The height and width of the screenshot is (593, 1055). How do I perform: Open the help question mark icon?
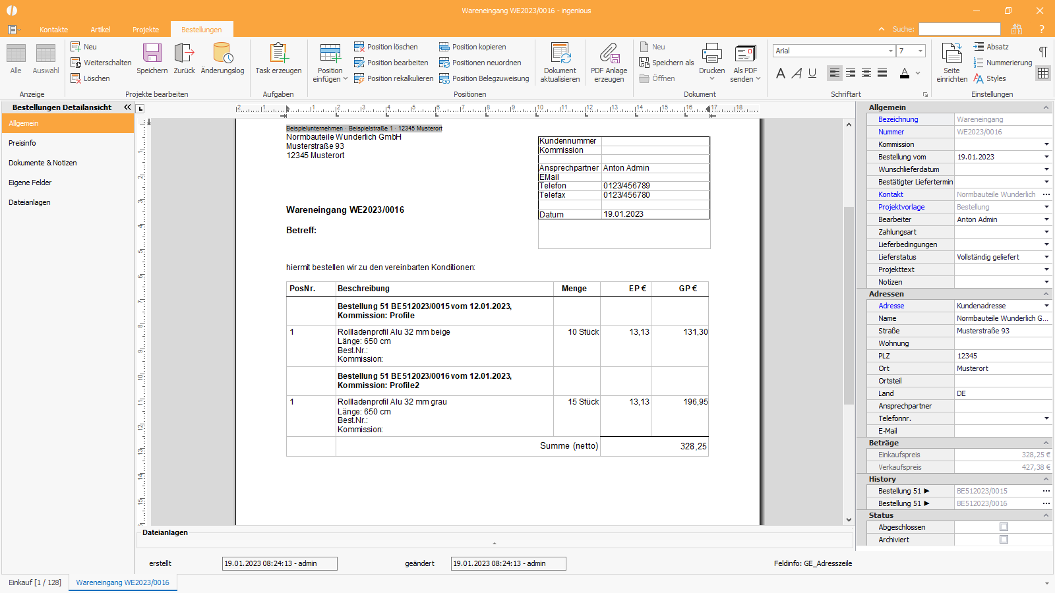pos(1041,29)
